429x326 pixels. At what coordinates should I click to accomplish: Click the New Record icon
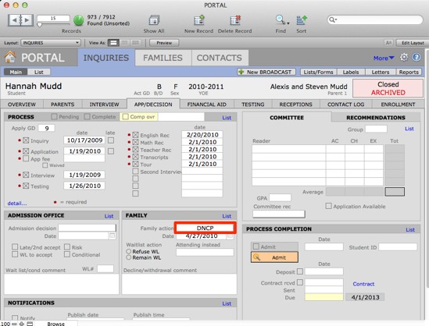(199, 20)
